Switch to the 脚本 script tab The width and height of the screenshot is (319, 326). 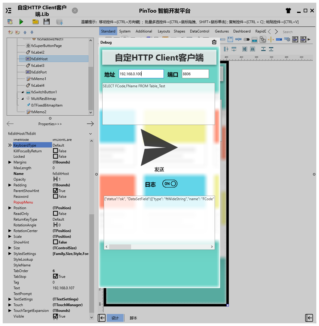(x=133, y=318)
